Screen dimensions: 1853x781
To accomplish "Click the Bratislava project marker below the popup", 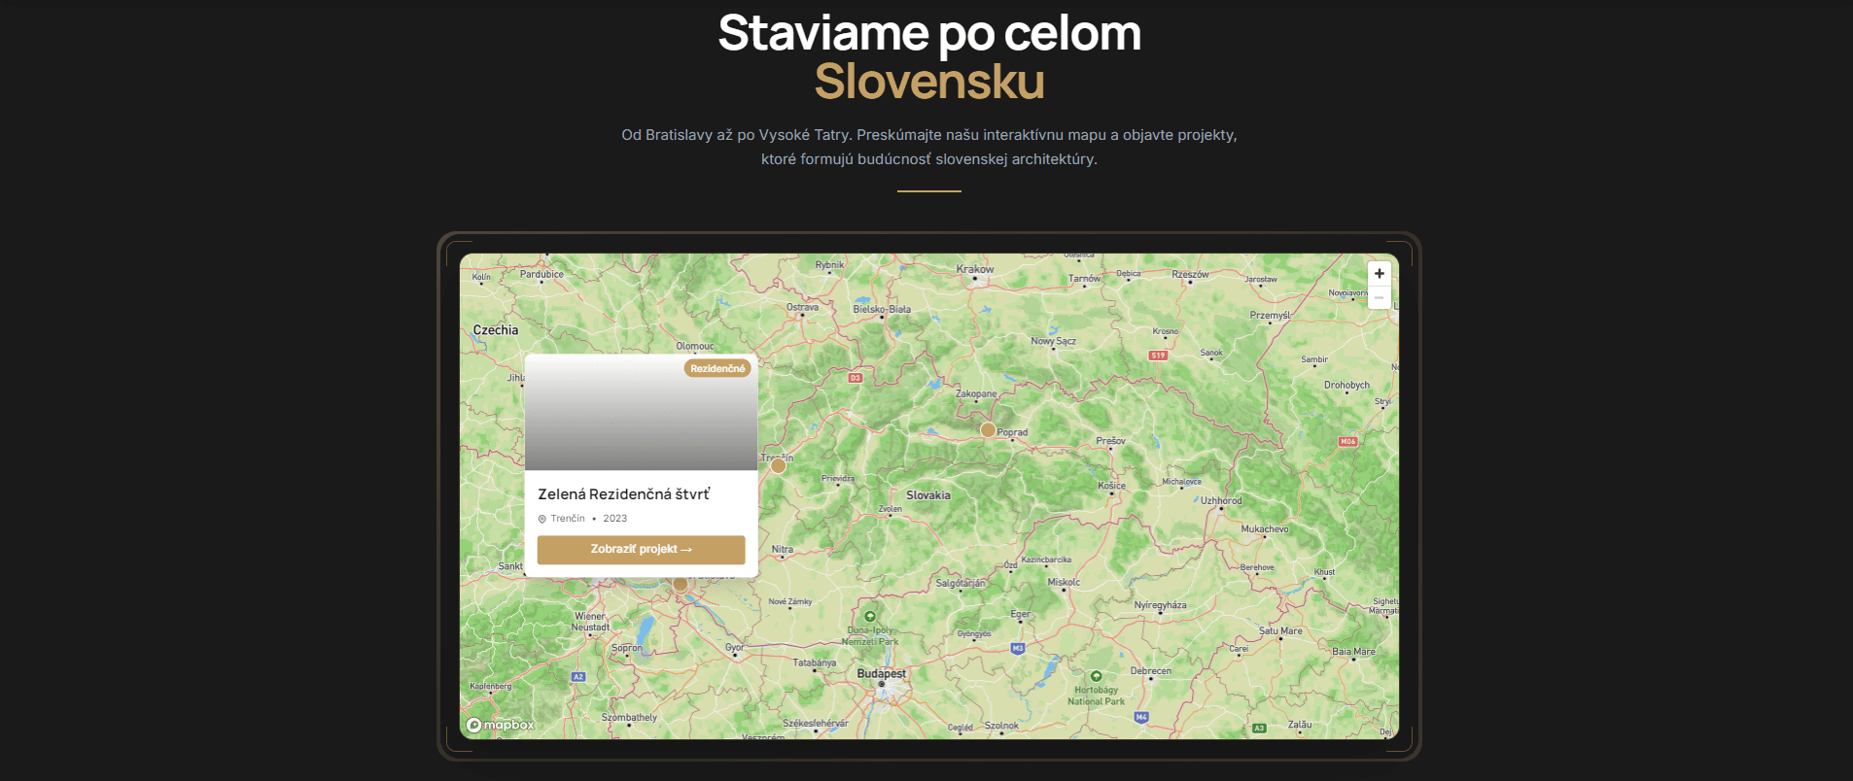I will point(681,585).
